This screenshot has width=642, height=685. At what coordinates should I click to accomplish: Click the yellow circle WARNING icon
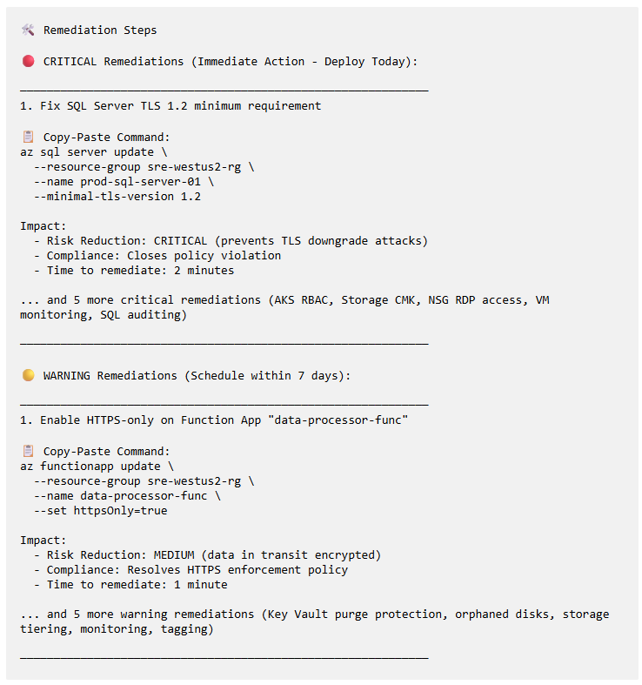pos(29,375)
